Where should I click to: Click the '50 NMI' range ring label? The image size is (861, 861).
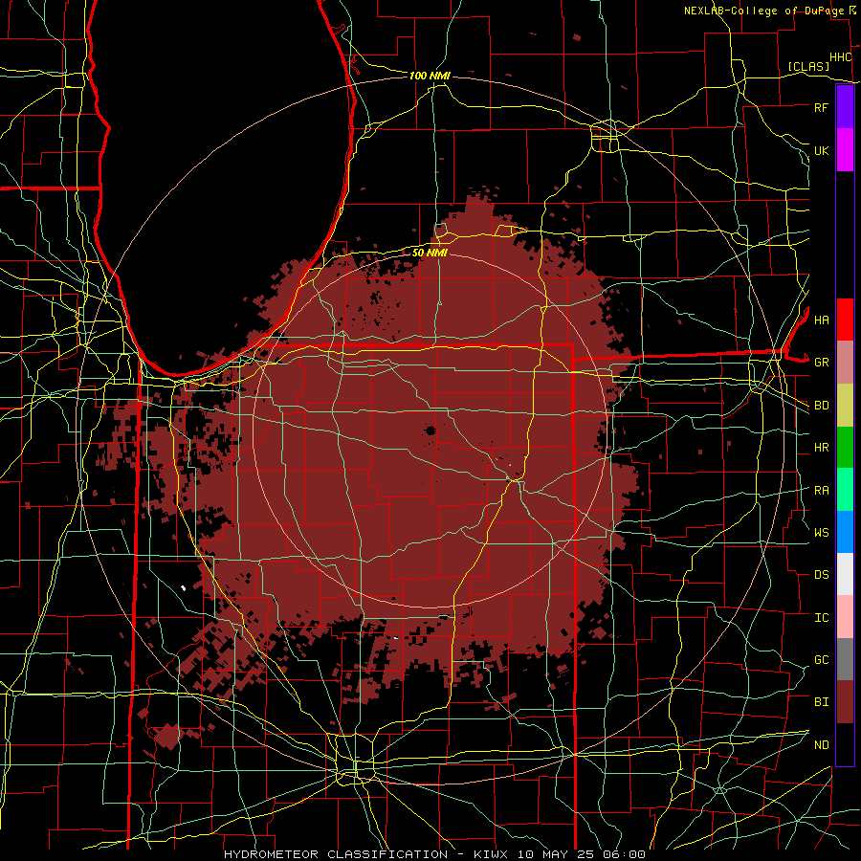click(430, 253)
